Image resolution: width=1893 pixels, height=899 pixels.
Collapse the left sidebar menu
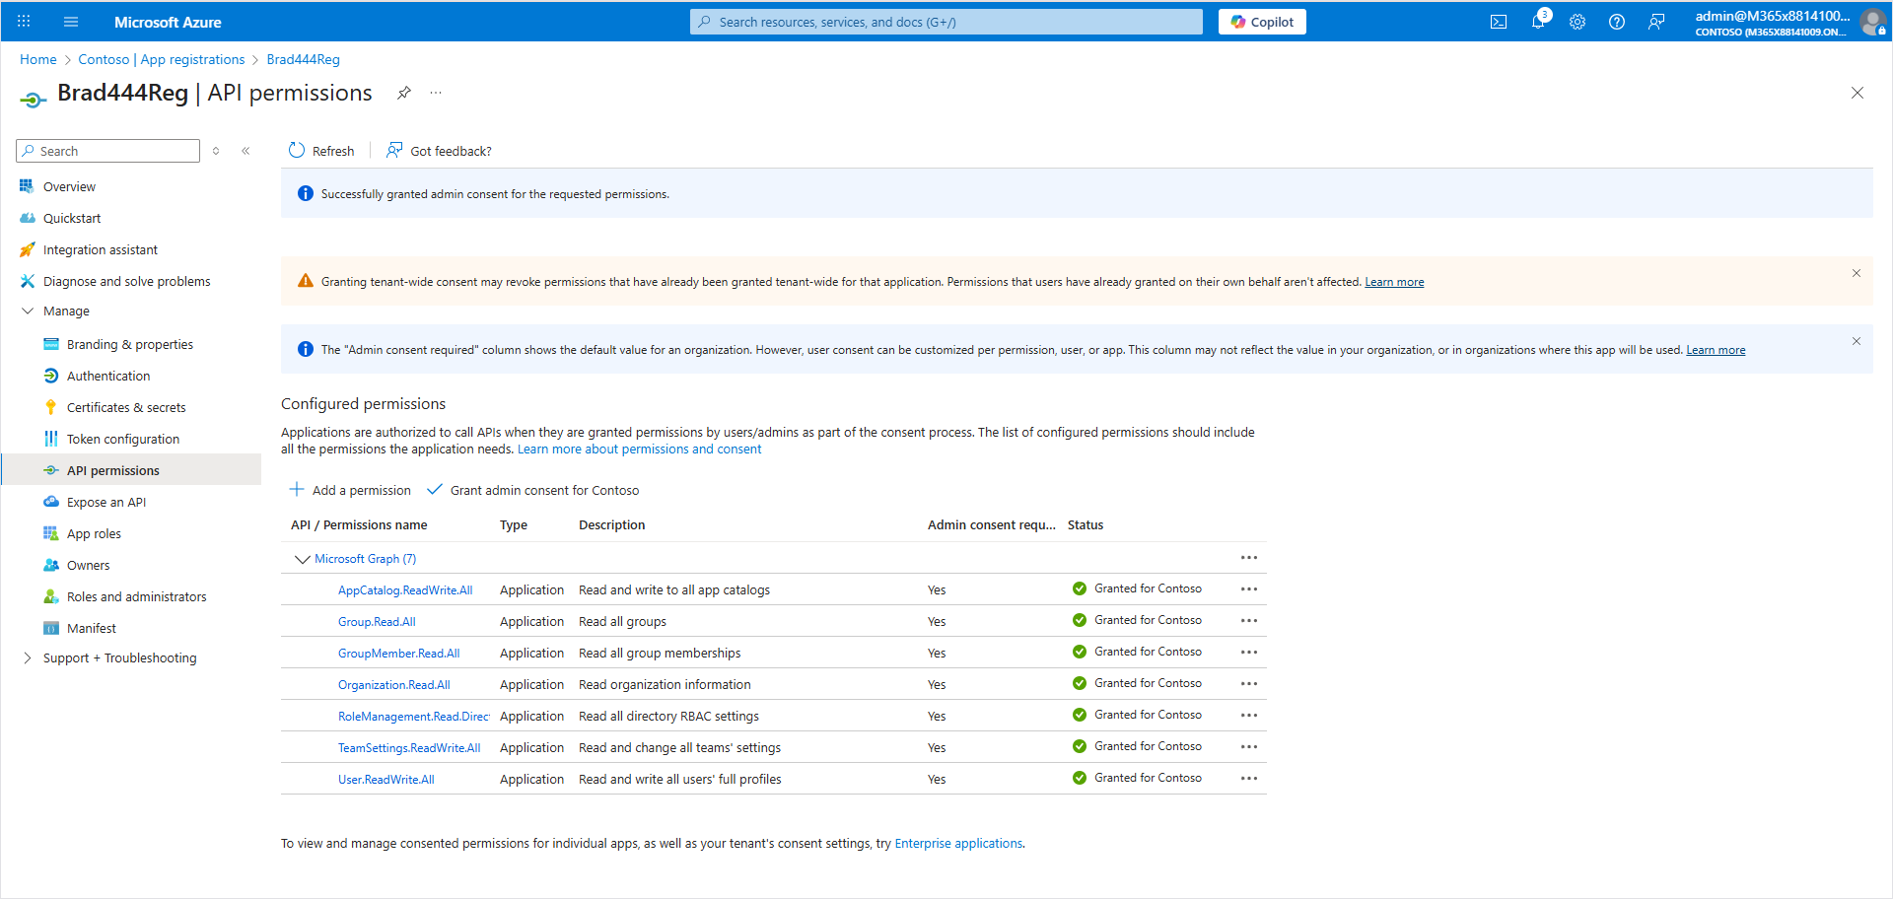click(245, 151)
